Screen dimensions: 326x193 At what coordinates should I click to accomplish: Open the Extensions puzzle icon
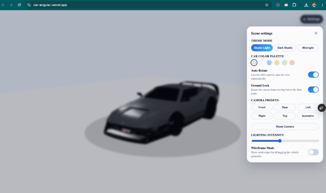coord(294,5)
